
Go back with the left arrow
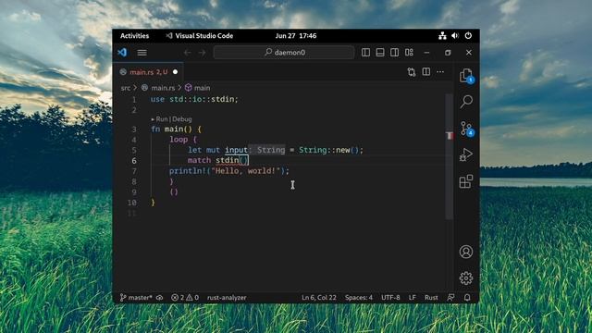[x=187, y=53]
